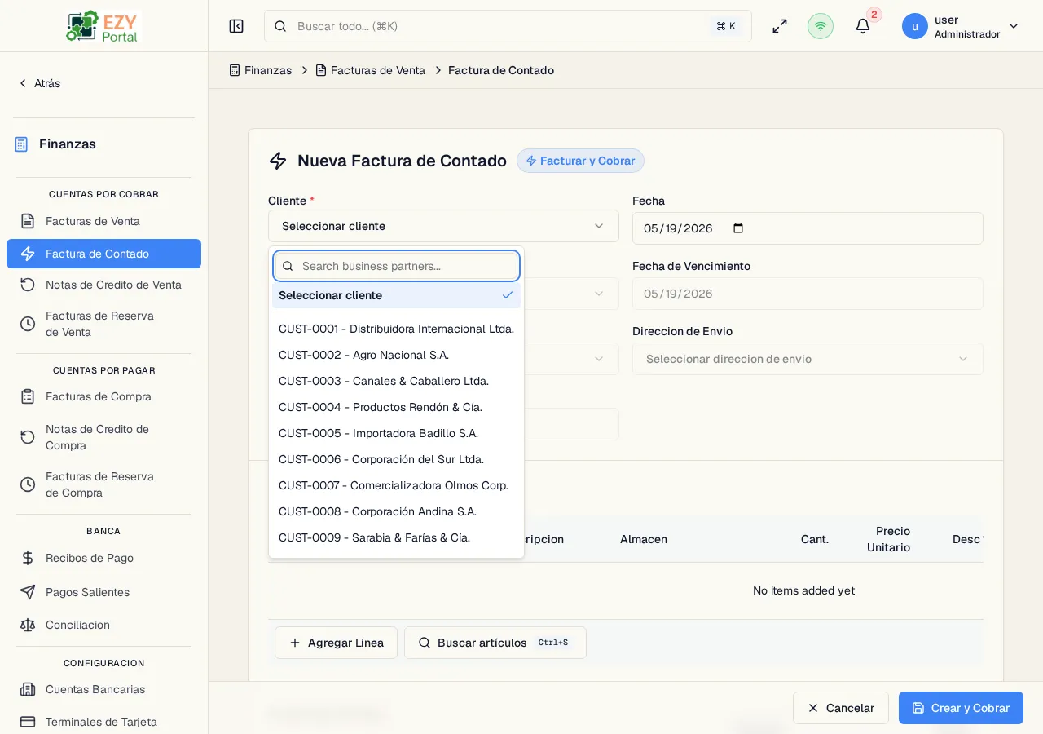Click paper plane icon for Pagos Salientes
Image resolution: width=1043 pixels, height=734 pixels.
pyautogui.click(x=28, y=592)
